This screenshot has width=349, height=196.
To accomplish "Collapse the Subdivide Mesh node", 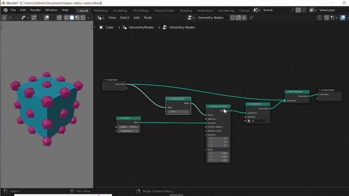I will click(x=169, y=99).
